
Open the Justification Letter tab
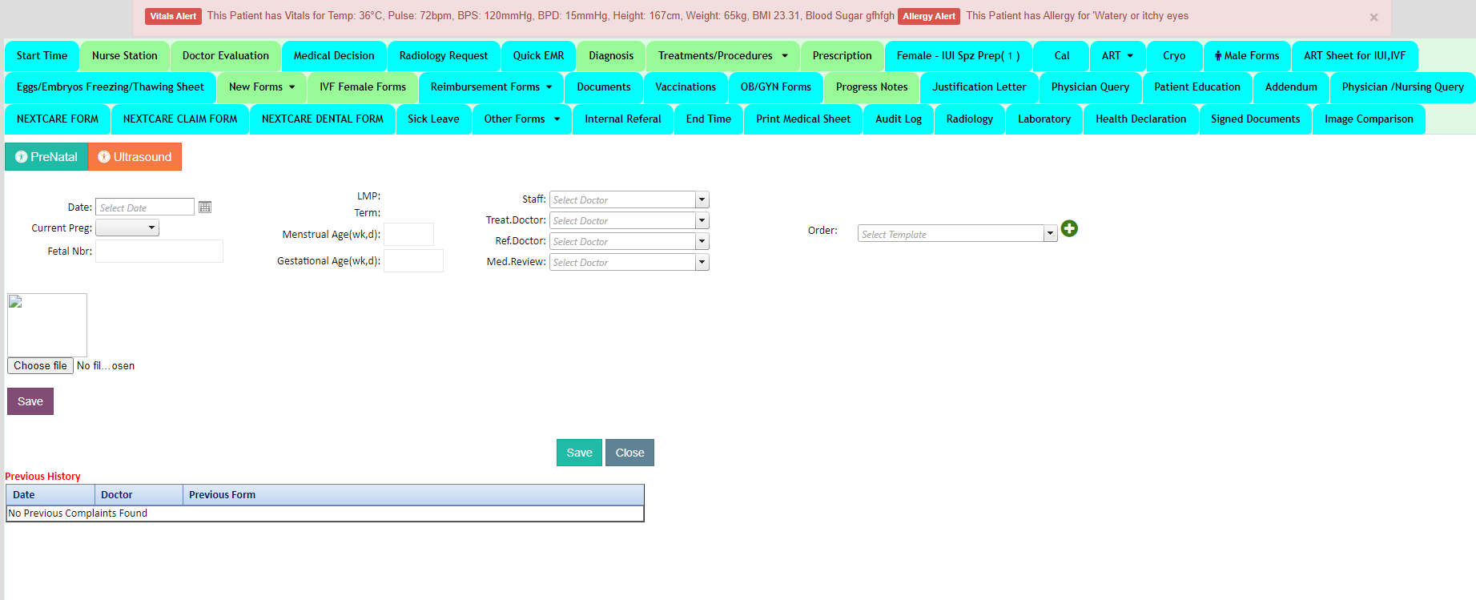pyautogui.click(x=979, y=87)
